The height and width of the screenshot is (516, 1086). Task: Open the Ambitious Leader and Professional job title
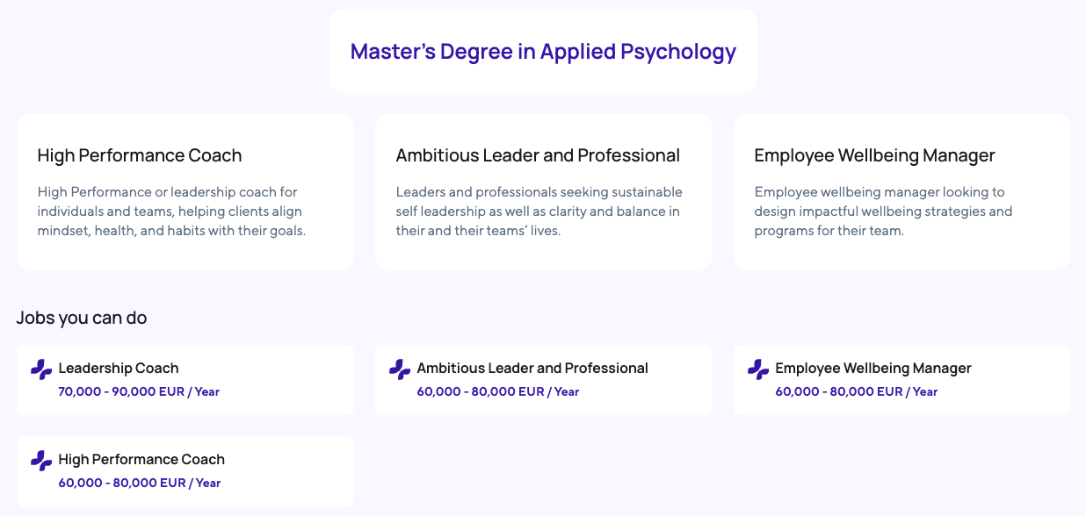tap(532, 369)
